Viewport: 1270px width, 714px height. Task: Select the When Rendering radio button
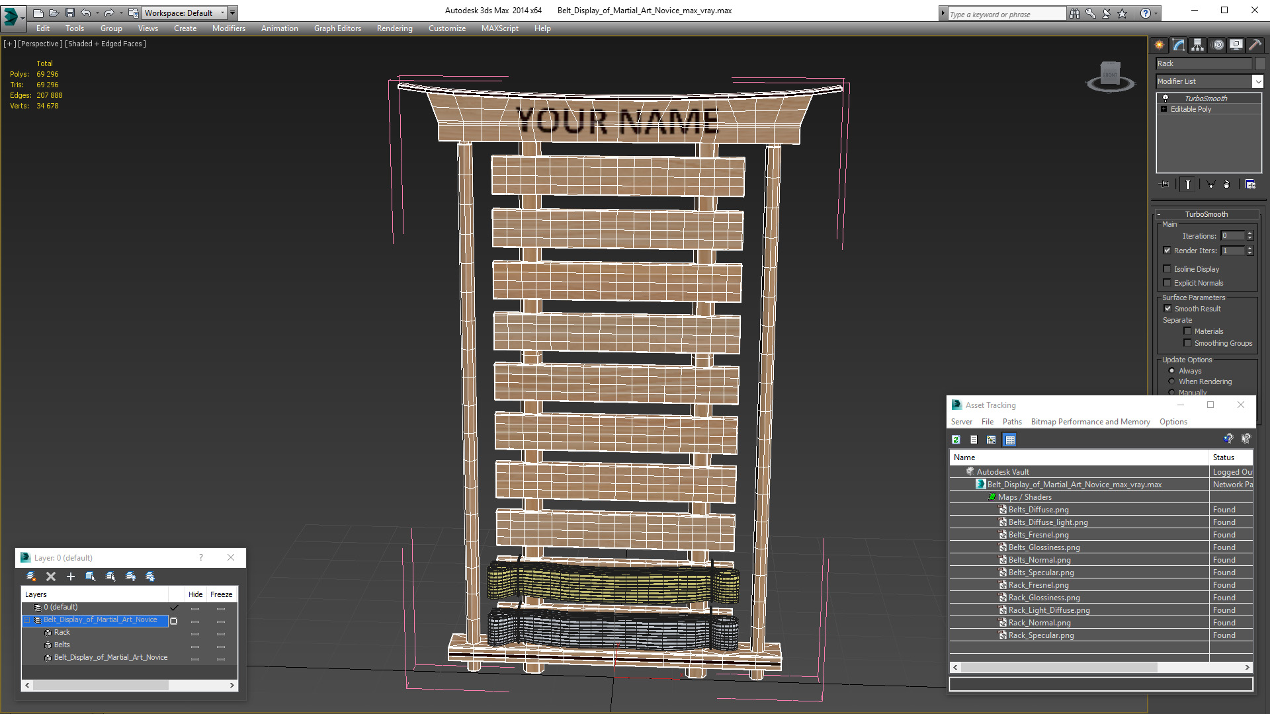tap(1171, 381)
